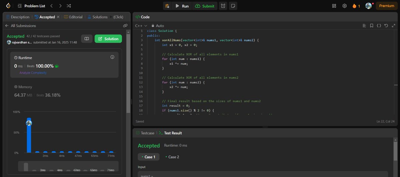Screen dimensions: 400x177
Task: Click the chart range selector strip
Action: pyautogui.click(x=68, y=166)
